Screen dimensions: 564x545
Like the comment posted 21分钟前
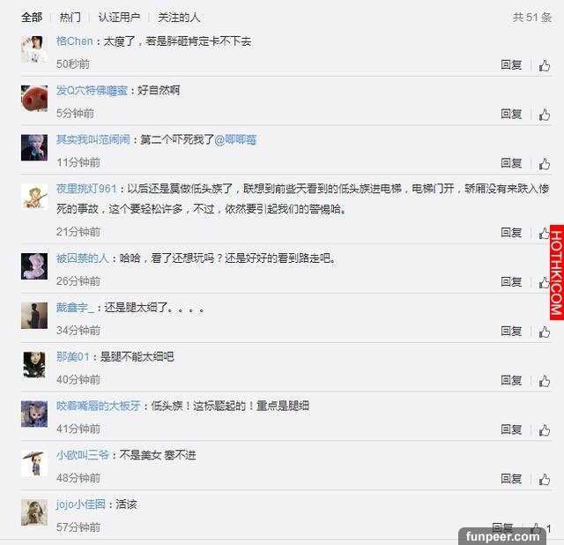click(544, 234)
